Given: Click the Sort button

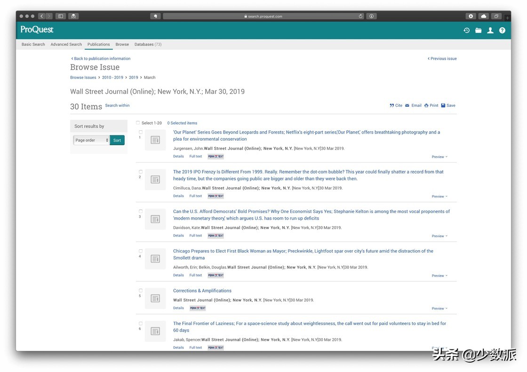Looking at the screenshot, I should [117, 140].
